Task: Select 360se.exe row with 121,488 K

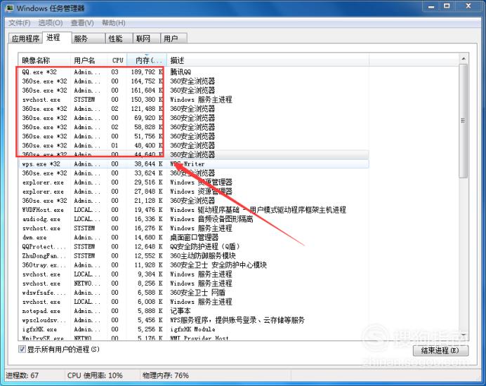Action: (194, 109)
